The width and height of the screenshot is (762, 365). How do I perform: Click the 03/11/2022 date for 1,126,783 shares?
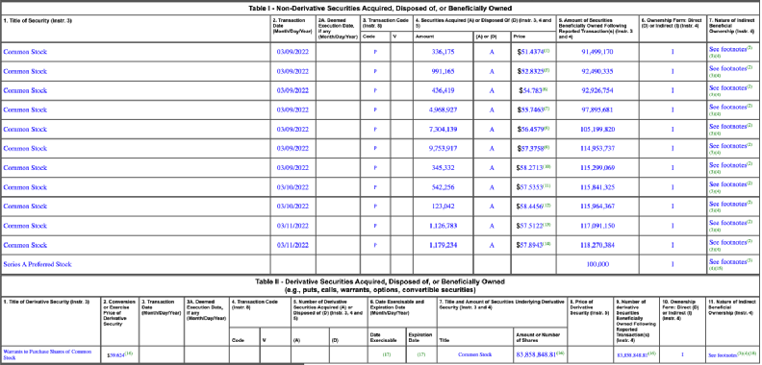pyautogui.click(x=292, y=226)
